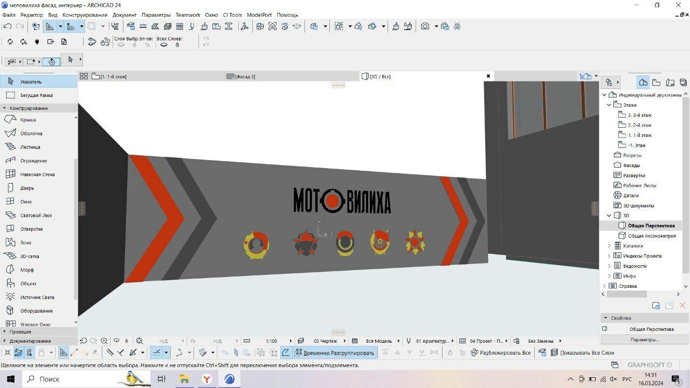Select the Морф morph tool
This screenshot has height=388, width=690.
28,270
